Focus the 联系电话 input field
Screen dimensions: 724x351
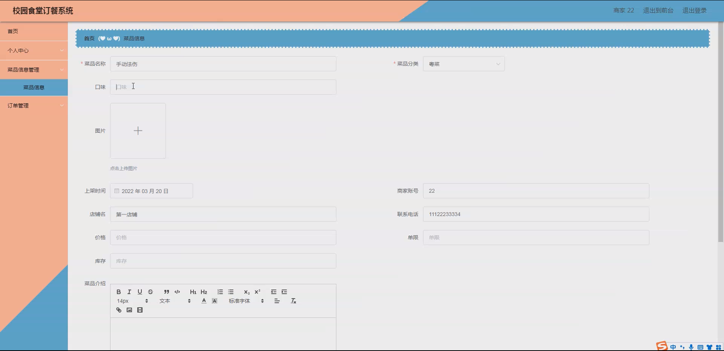pos(536,214)
